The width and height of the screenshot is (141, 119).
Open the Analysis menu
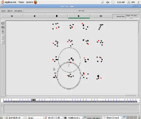click(x=18, y=11)
